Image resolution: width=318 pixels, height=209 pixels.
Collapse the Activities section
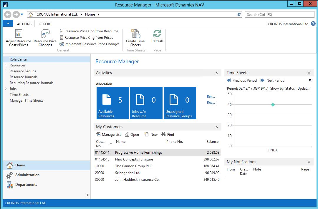217,73
